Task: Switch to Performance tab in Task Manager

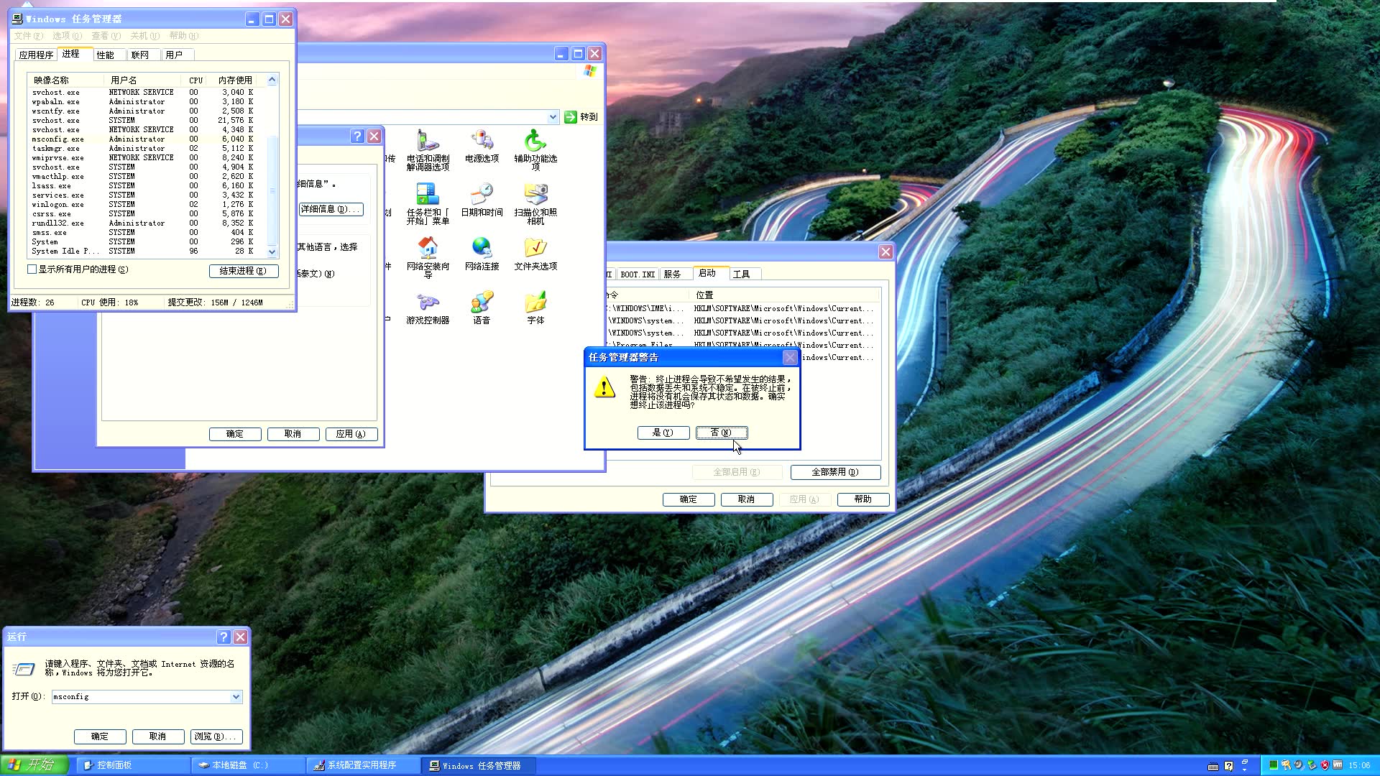Action: (x=106, y=55)
